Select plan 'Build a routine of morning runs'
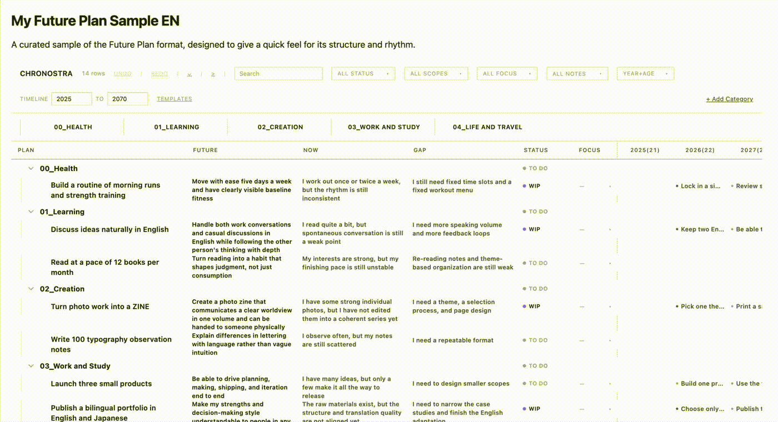Image resolution: width=778 pixels, height=422 pixels. pyautogui.click(x=106, y=190)
